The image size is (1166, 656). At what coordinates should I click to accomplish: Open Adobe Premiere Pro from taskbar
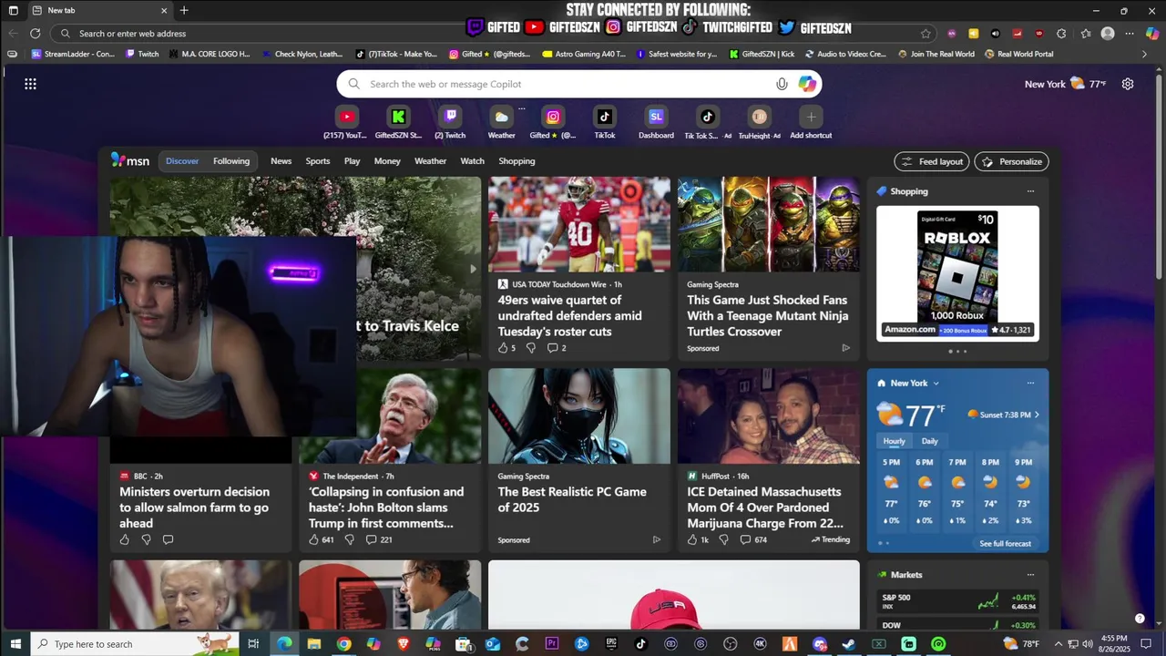(x=552, y=644)
